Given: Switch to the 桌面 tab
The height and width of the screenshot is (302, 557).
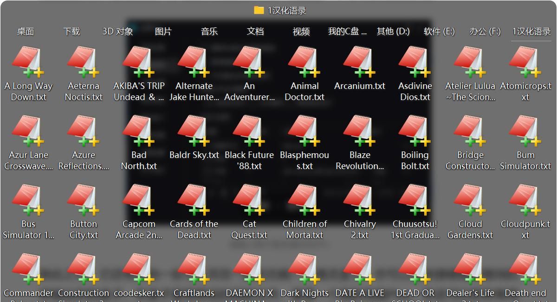Looking at the screenshot, I should (26, 31).
